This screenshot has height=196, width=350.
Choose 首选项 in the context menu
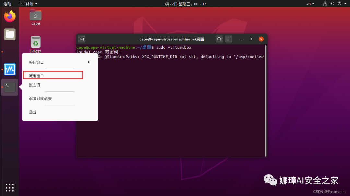60,85
